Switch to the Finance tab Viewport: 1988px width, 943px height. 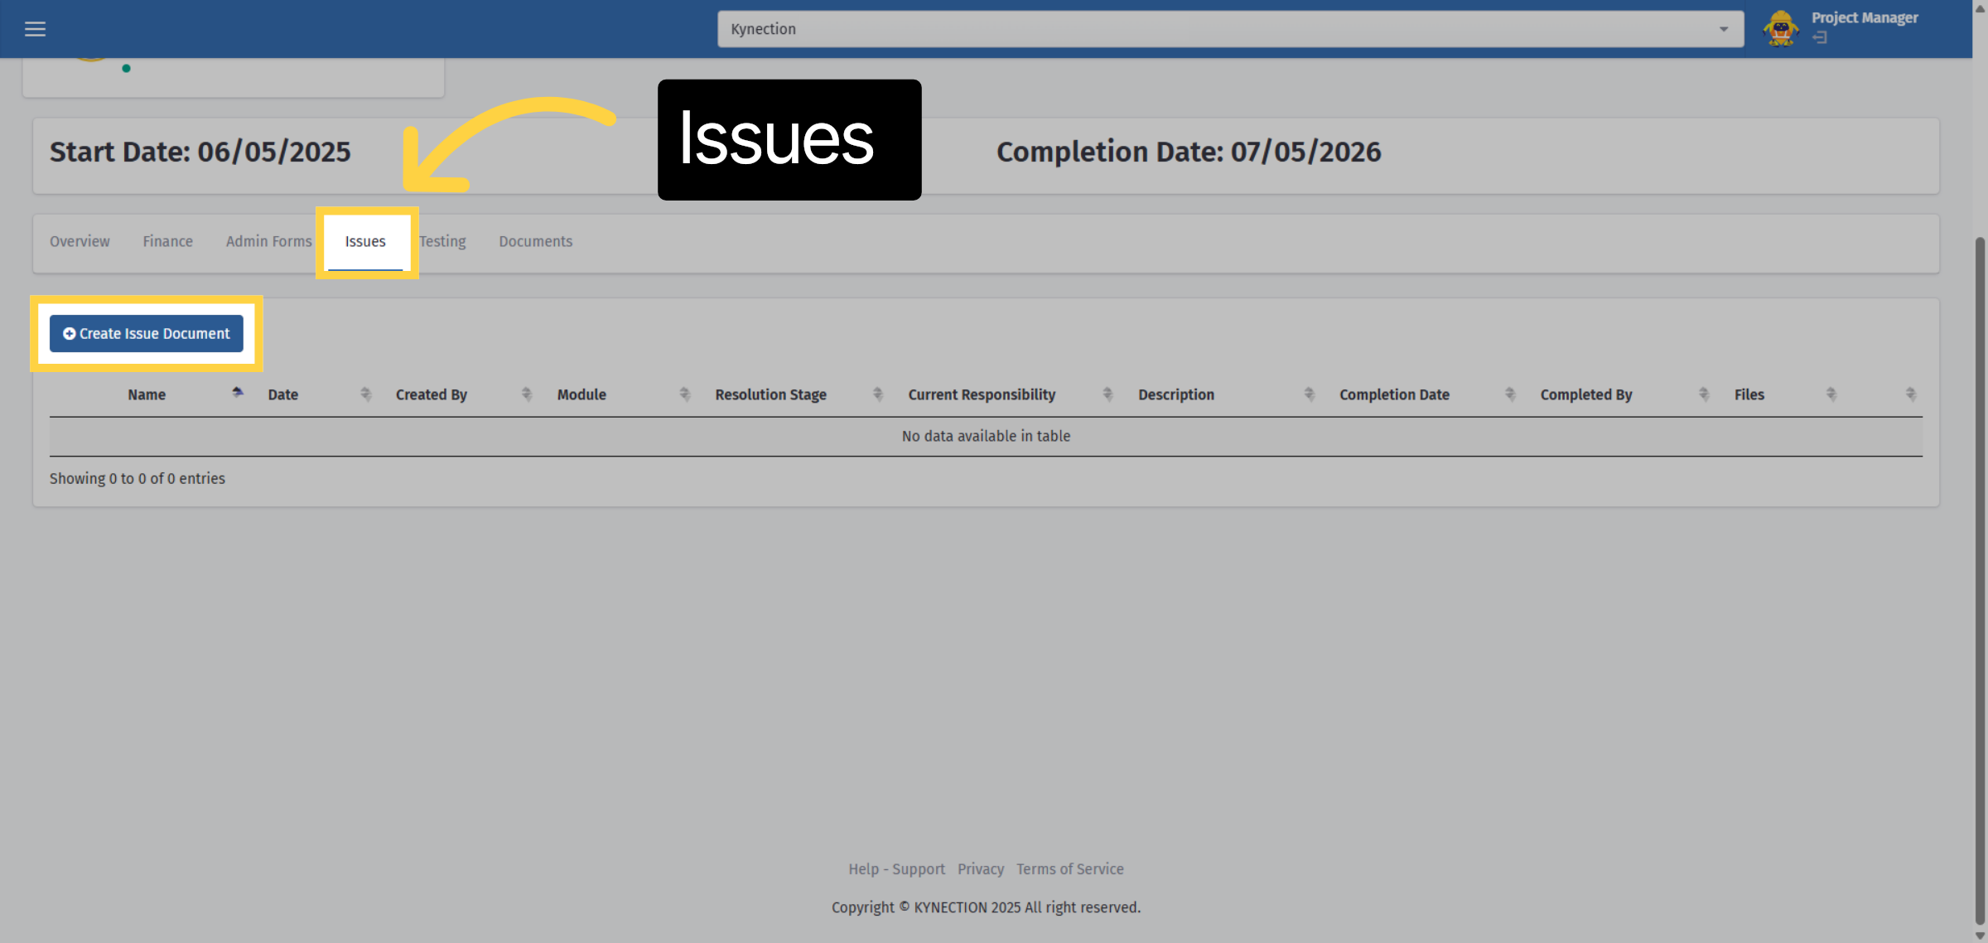(x=167, y=241)
